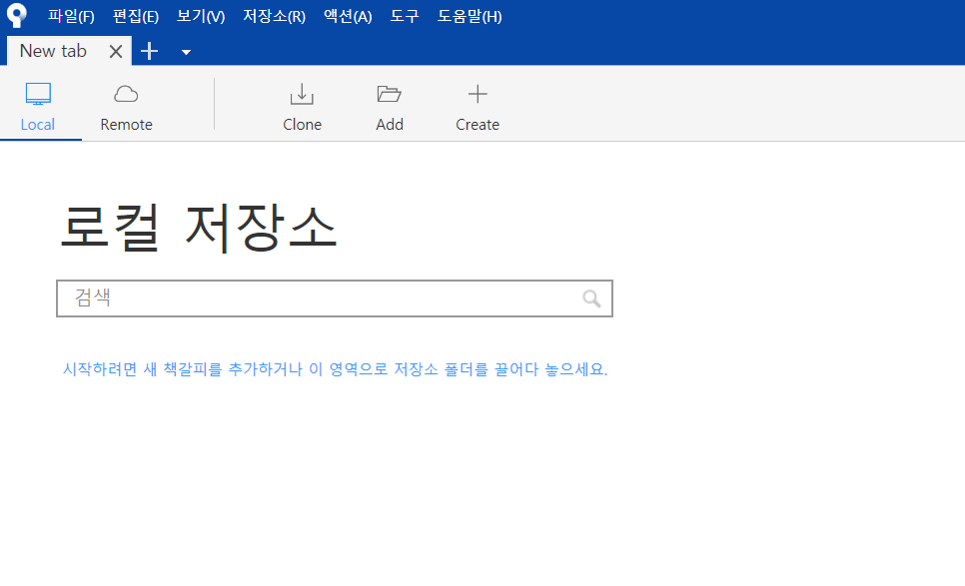Click the magnifier search icon
Screen dimensions: 965x586
tap(591, 298)
